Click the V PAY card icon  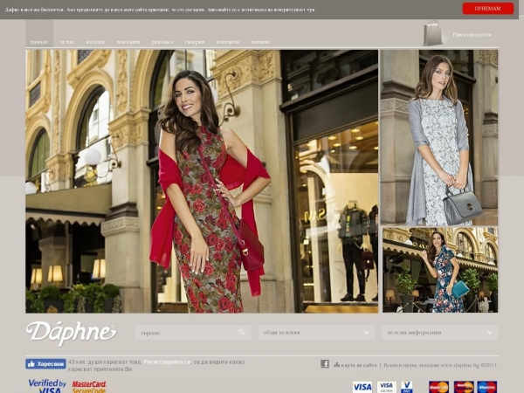coord(407,387)
